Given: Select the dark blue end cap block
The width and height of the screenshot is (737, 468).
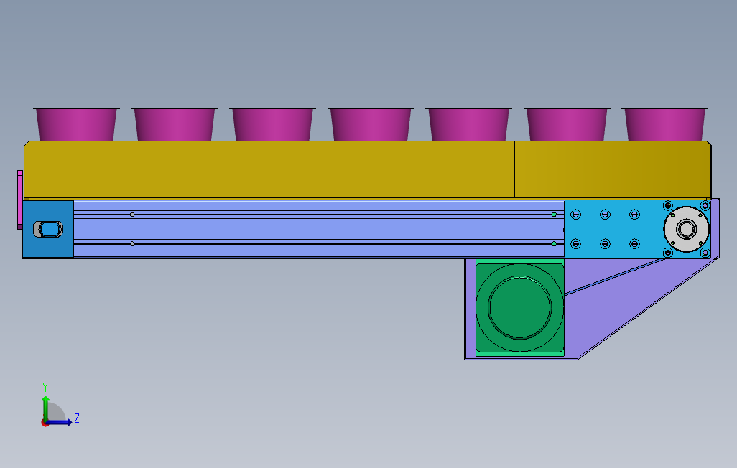Looking at the screenshot, I should [x=48, y=229].
